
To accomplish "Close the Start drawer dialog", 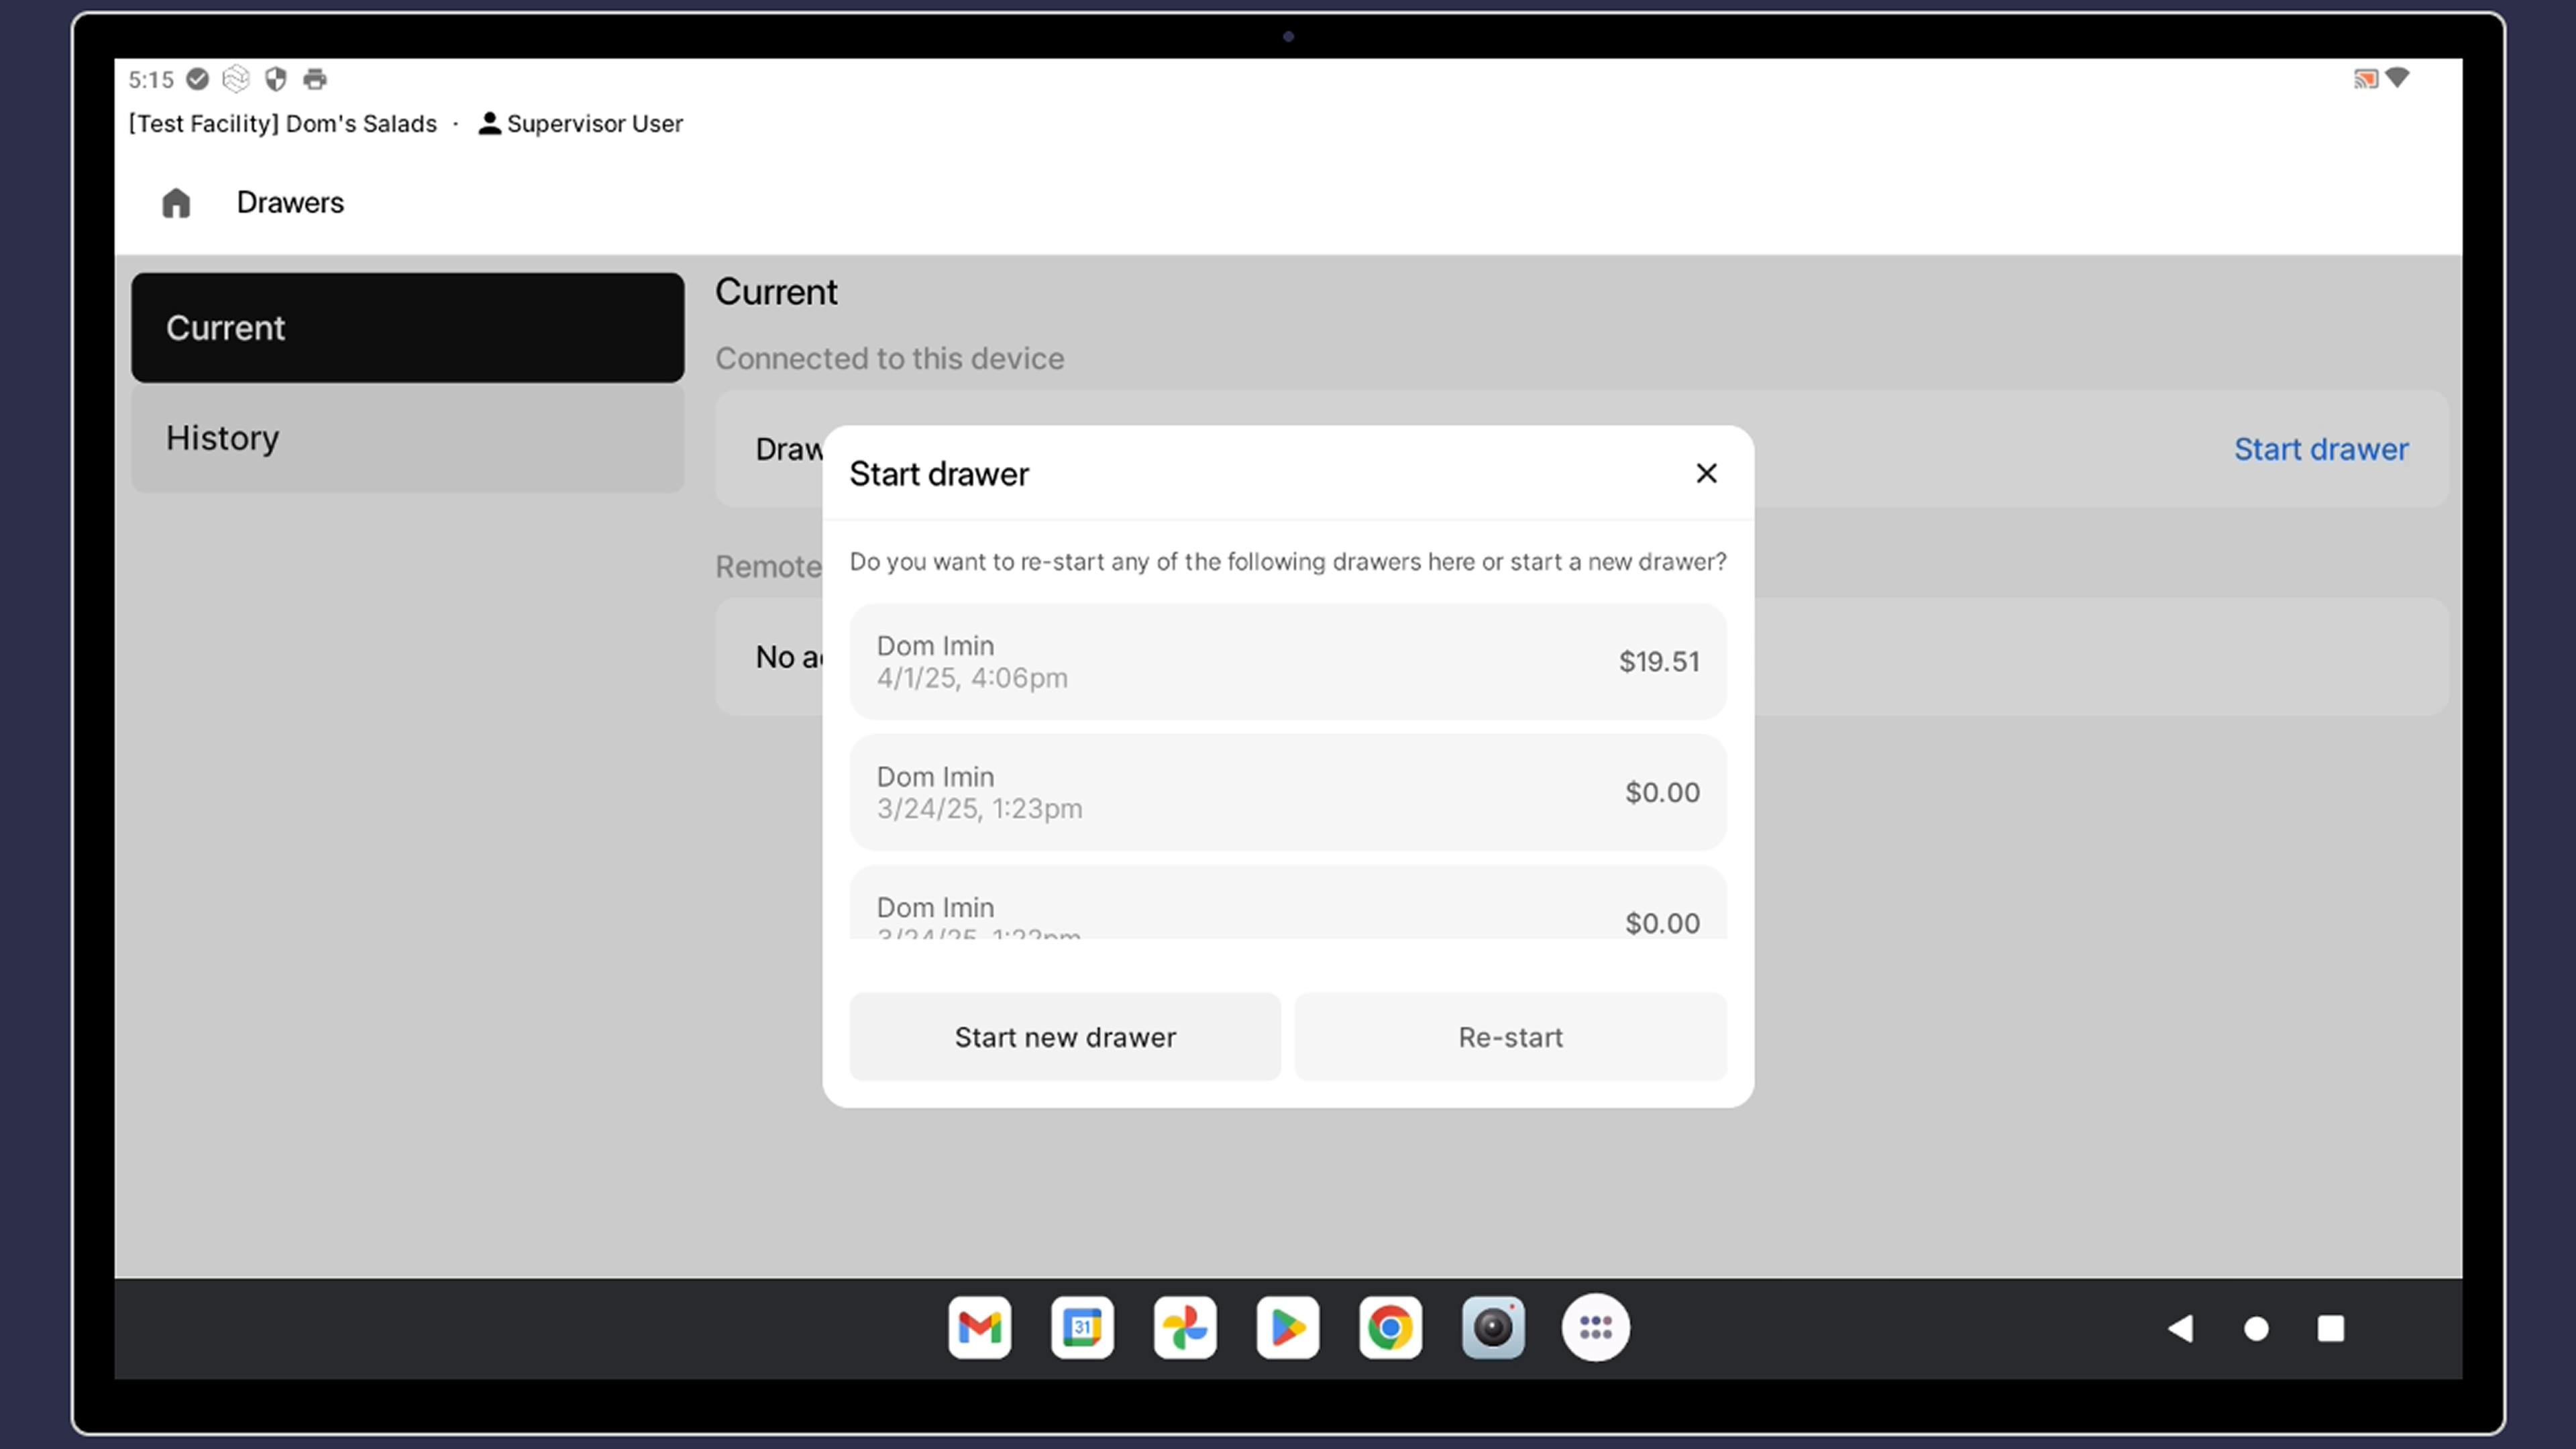I will [1706, 473].
